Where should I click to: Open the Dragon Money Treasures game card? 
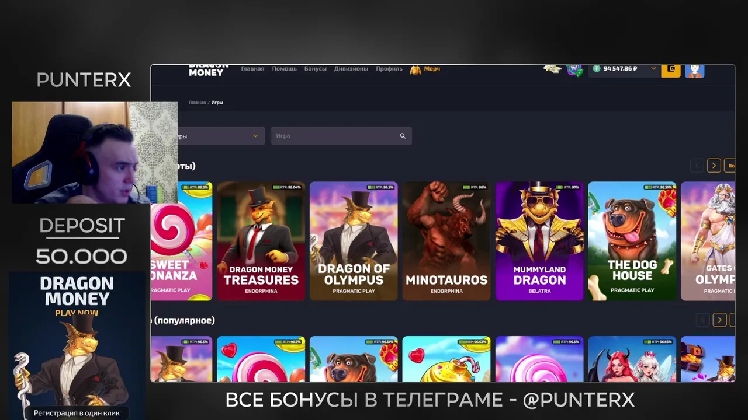point(261,241)
